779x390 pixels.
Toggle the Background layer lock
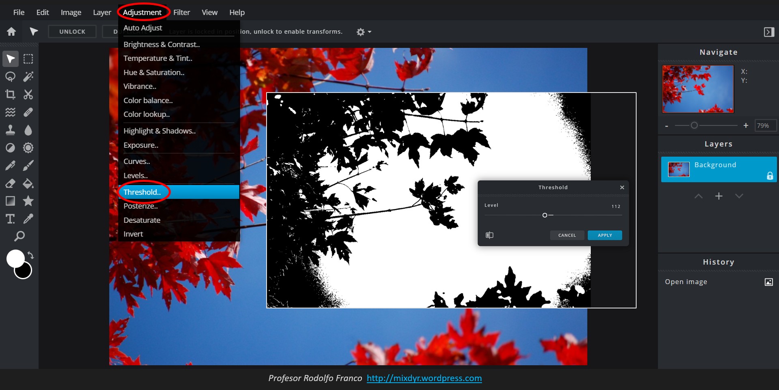[770, 176]
